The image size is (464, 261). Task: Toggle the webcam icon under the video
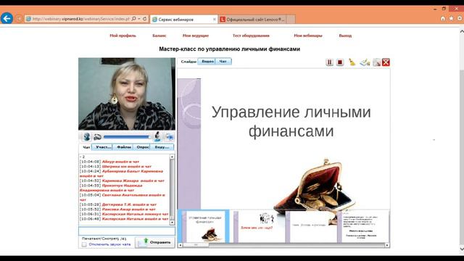(x=87, y=137)
